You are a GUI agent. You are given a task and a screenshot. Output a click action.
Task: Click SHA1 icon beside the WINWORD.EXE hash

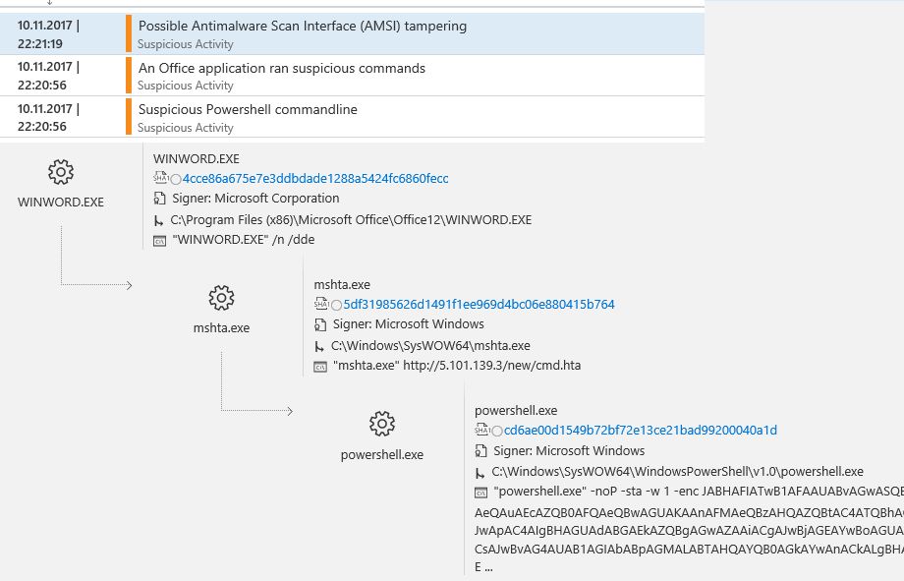click(160, 178)
